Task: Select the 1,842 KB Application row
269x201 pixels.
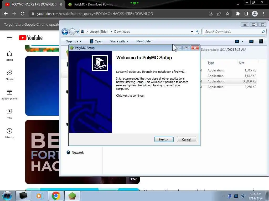Action: pos(229,76)
